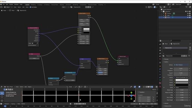Expand the Camera item in outliner
Viewport: 192px width, 108px height.
[x=163, y=13]
